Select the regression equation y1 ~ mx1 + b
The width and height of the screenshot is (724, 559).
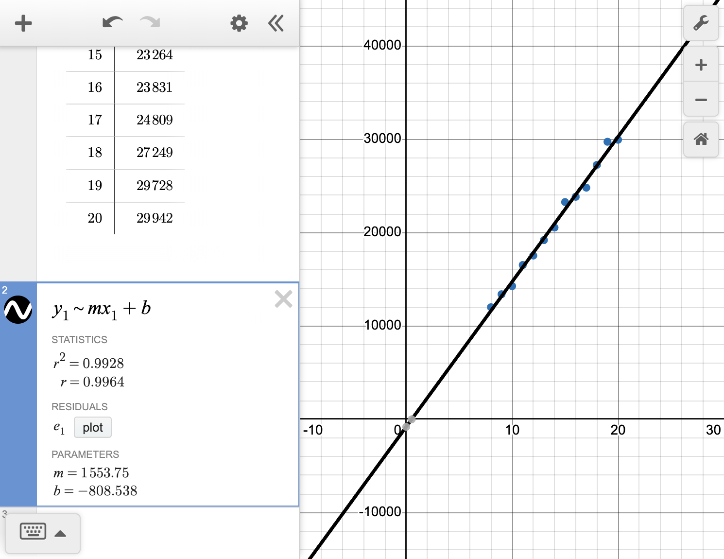pos(102,308)
